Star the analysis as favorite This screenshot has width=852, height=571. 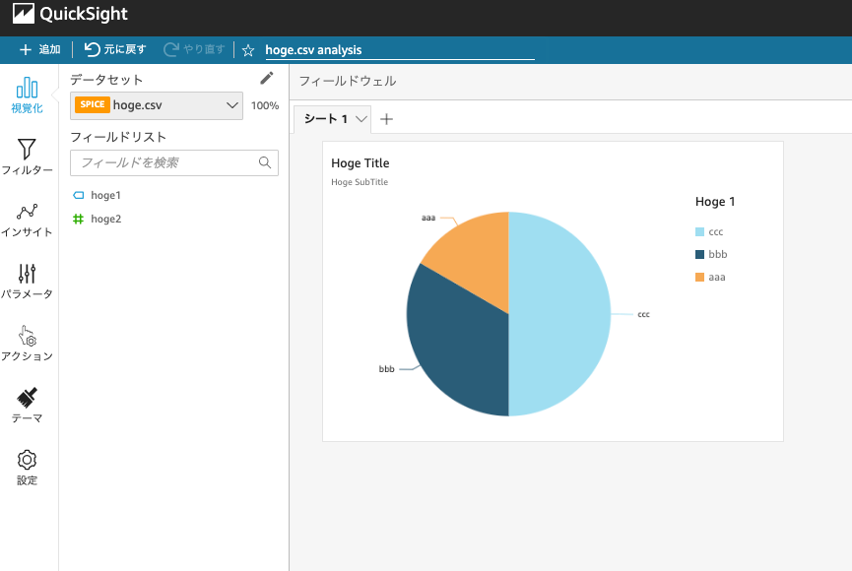(248, 49)
